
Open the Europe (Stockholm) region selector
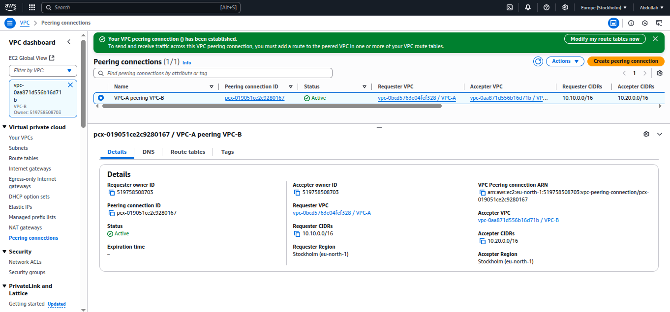604,7
